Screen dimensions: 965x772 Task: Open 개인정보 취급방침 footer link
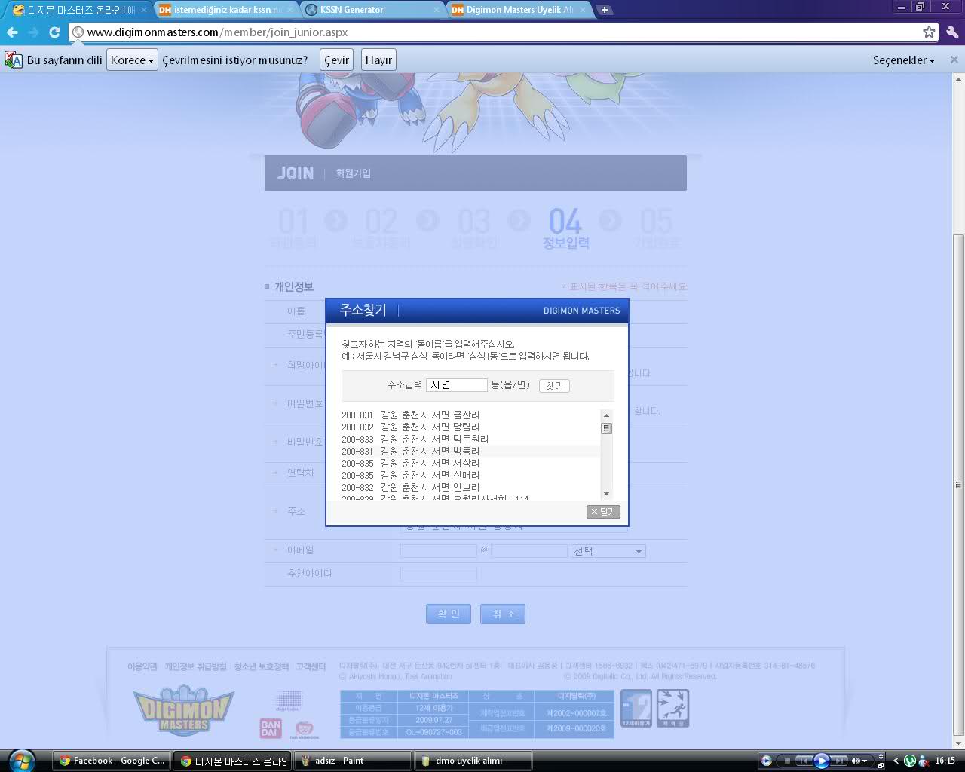coord(195,666)
